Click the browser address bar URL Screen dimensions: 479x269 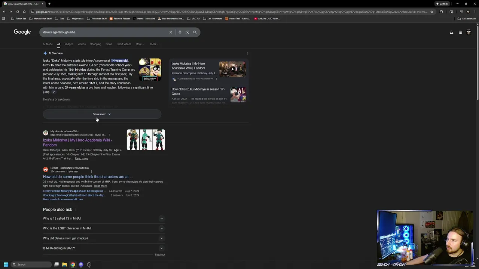click(x=231, y=12)
